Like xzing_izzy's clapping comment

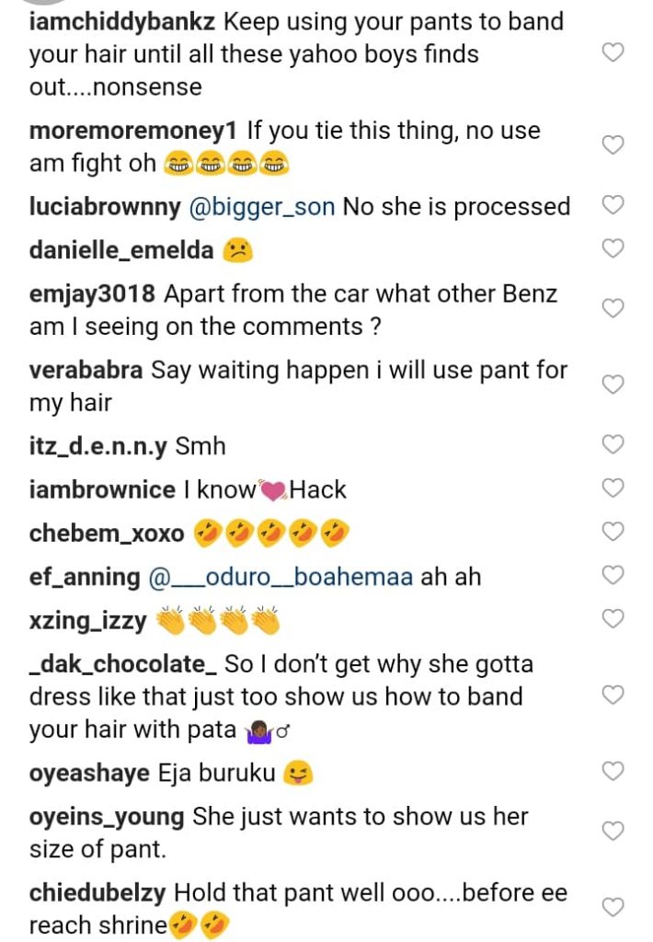(612, 619)
